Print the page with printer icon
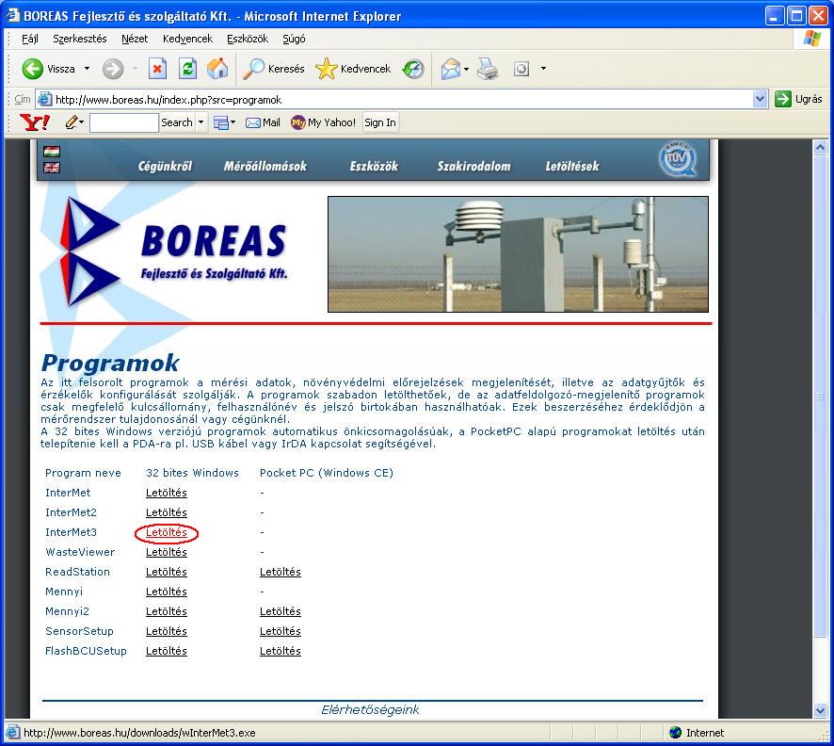The image size is (834, 746). [x=488, y=69]
